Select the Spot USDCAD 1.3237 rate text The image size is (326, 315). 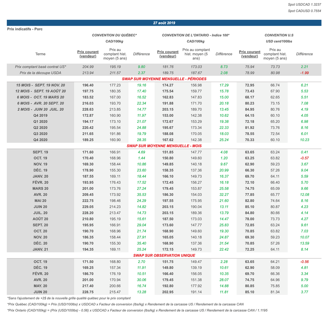click(x=305, y=5)
